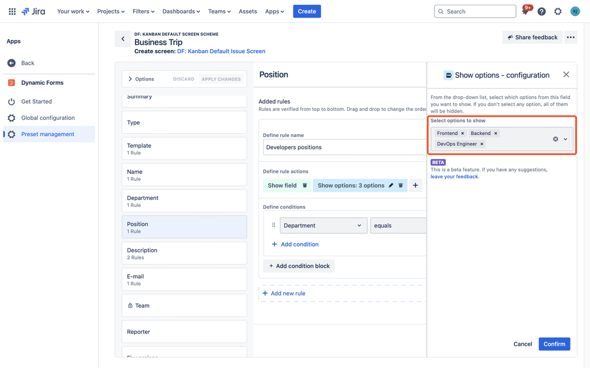Select the locked Team field row
590x368 pixels.
coord(184,305)
